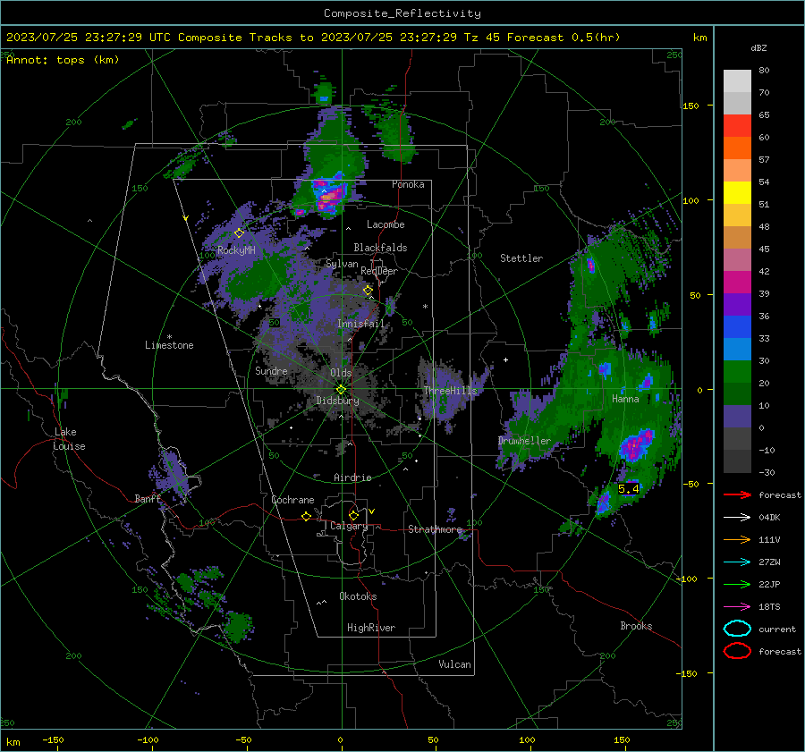The height and width of the screenshot is (752, 805).
Task: Click the bright blue swatch below 36 dBZ
Action: [x=737, y=327]
